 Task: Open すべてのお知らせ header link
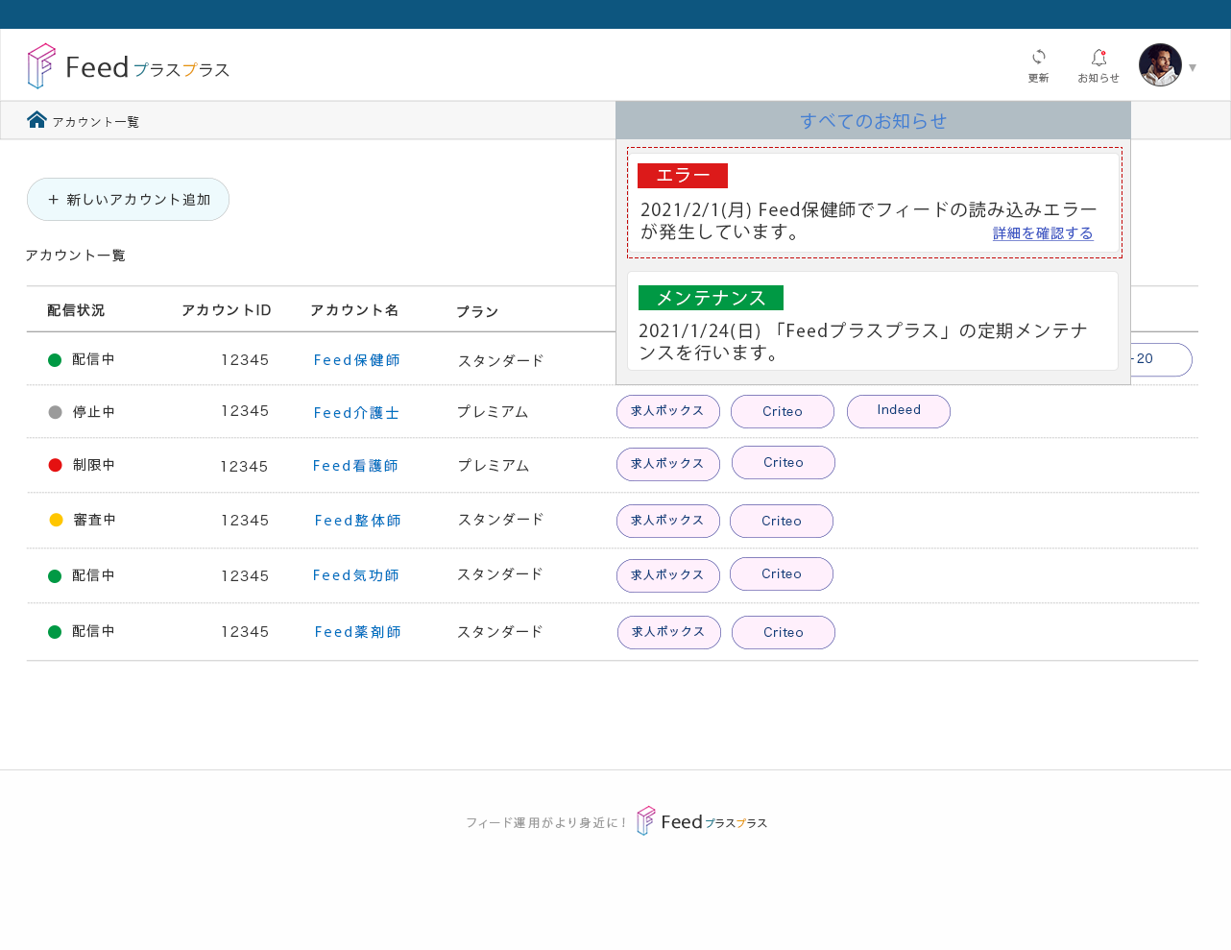point(873,121)
